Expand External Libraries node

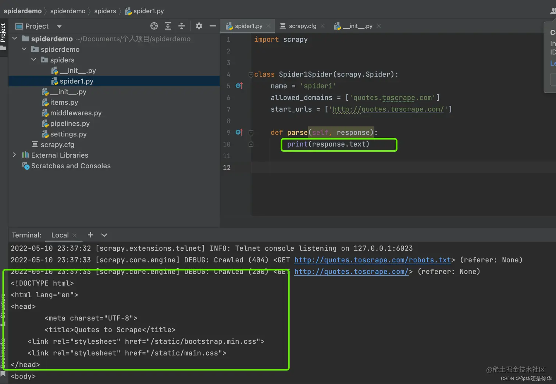[14, 155]
